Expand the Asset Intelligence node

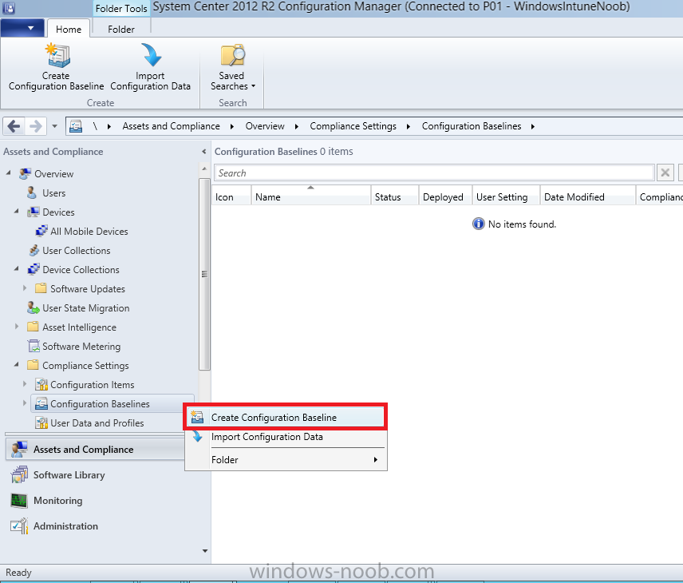tap(17, 327)
